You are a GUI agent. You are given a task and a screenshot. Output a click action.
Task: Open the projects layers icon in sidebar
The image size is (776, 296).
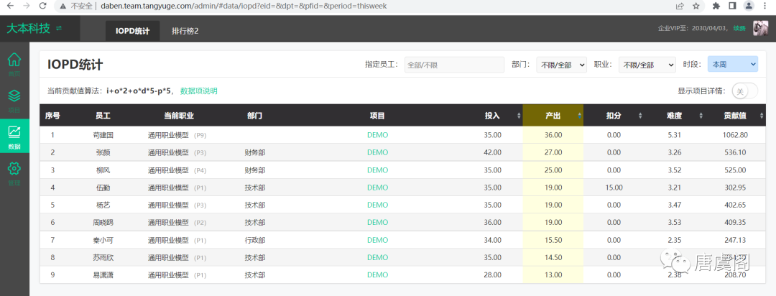pos(14,95)
